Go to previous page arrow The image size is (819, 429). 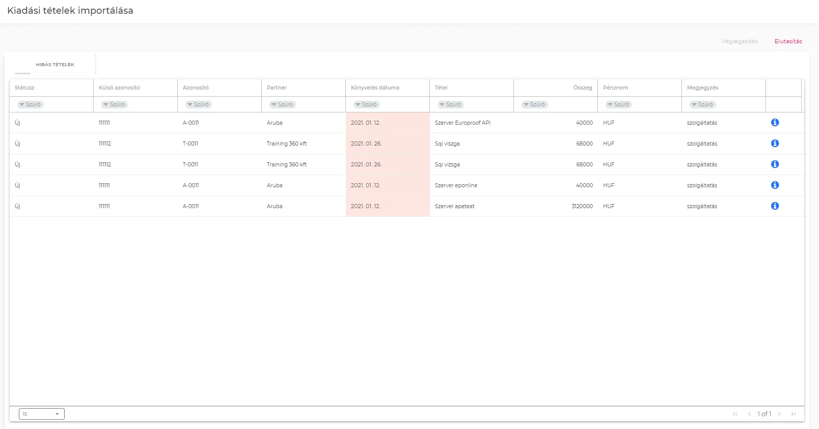749,414
